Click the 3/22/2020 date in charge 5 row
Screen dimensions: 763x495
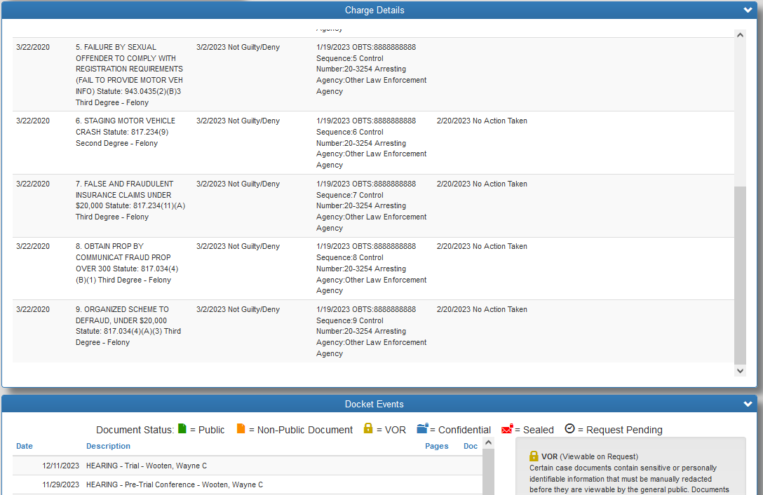coord(32,47)
